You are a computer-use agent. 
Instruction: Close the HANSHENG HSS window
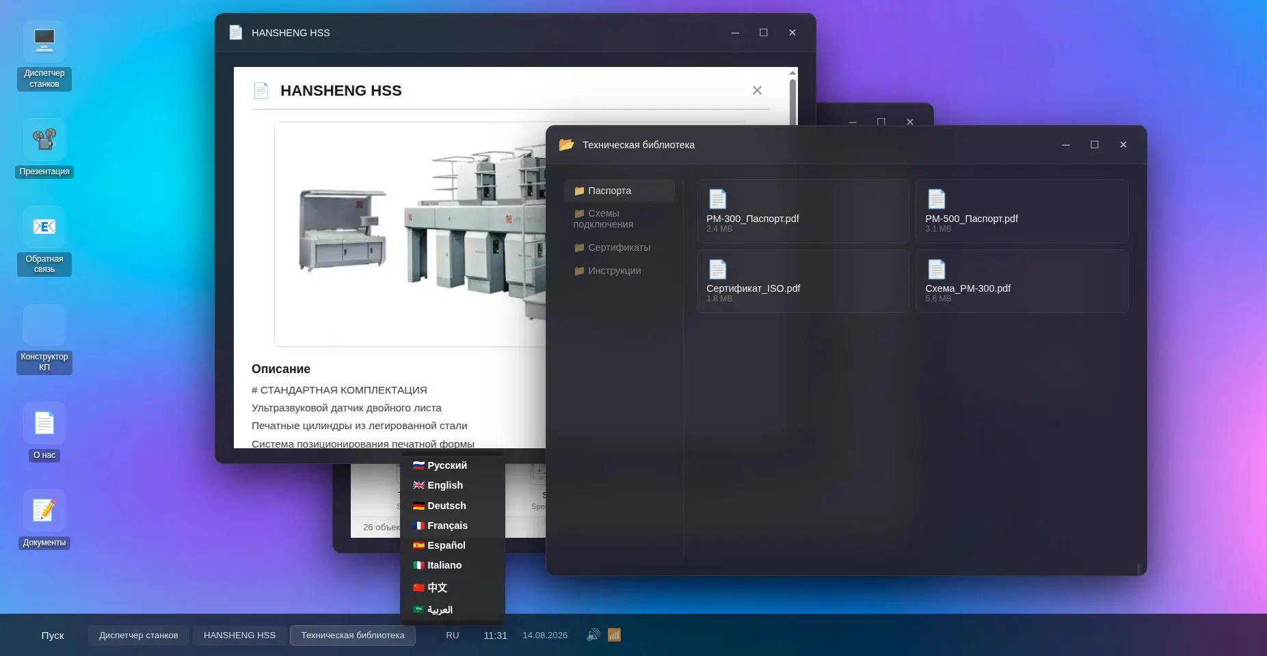(x=792, y=32)
